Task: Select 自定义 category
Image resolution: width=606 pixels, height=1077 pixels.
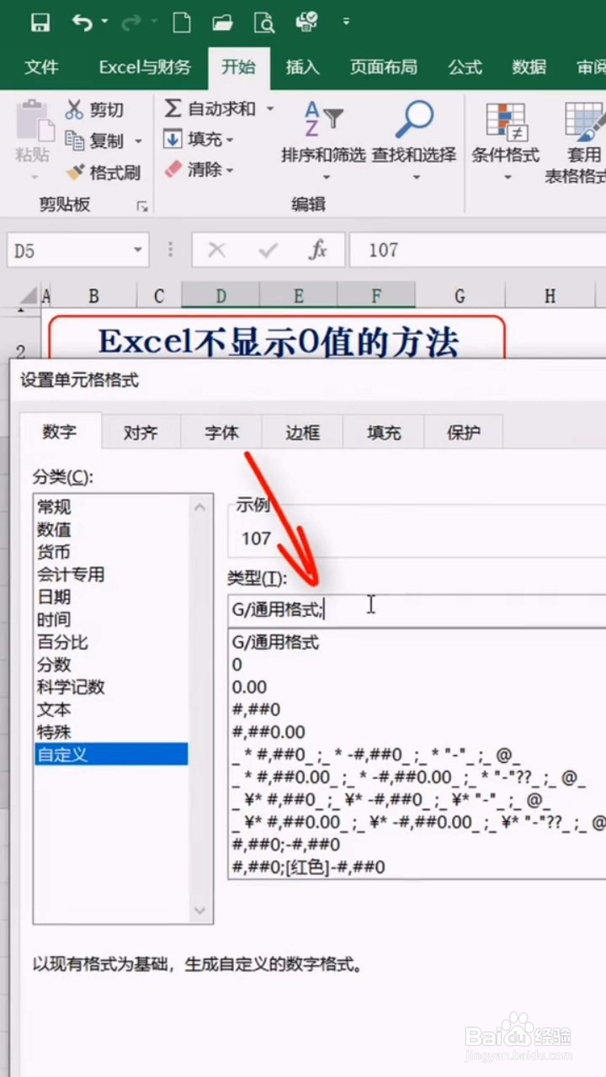Action: (111, 755)
